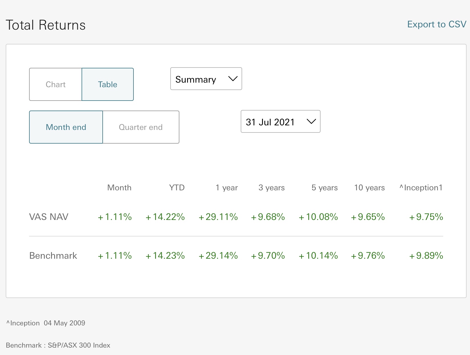Viewport: 470px width, 355px height.
Task: Click the 10 years column header
Action: click(369, 187)
